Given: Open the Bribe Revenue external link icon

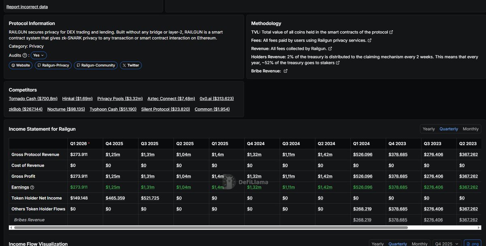Looking at the screenshot, I should point(285,71).
